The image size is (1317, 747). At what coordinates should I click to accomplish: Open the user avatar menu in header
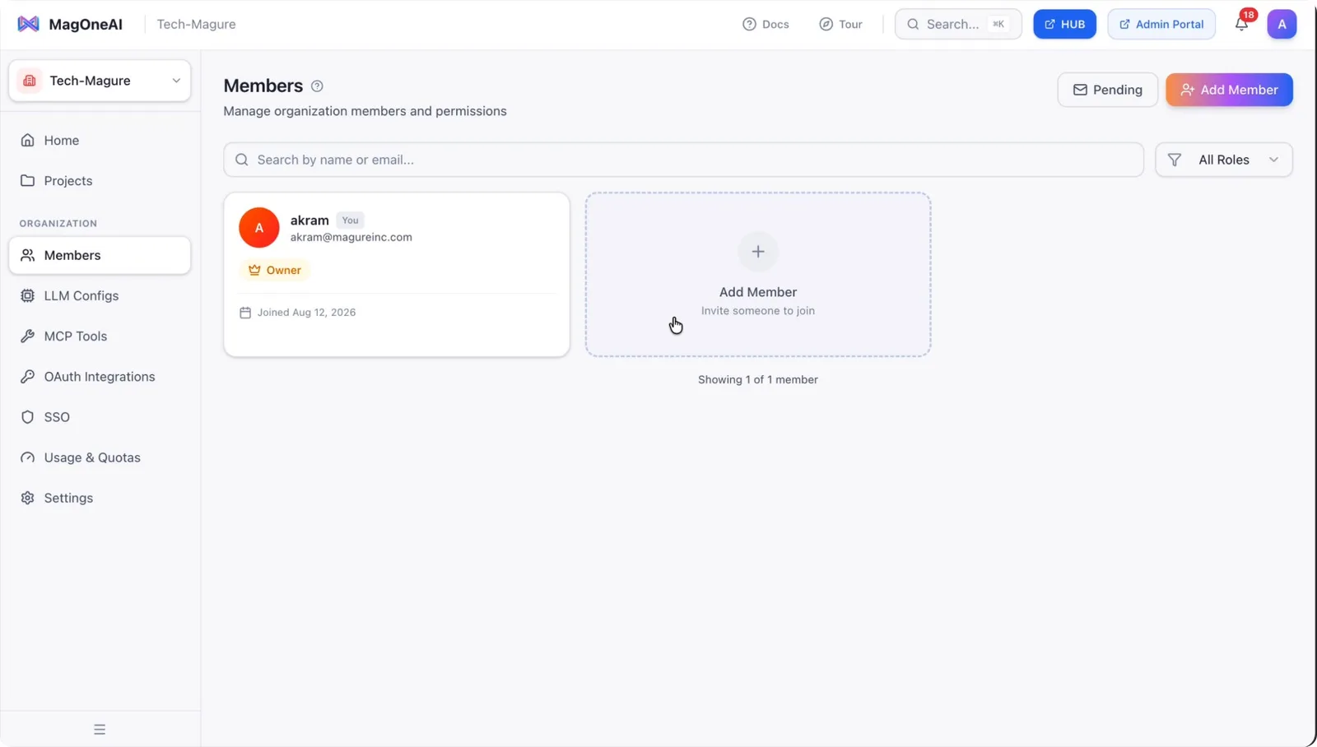pyautogui.click(x=1282, y=24)
